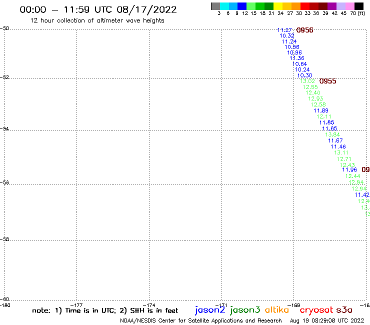Click the Aug 19 08:29:08 UTC timestamp
The image size is (370, 325).
coord(327,320)
